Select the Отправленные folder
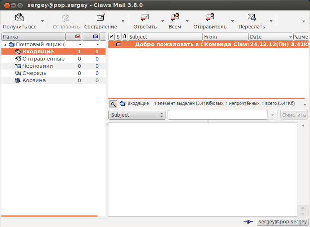The height and width of the screenshot is (227, 310). (53, 59)
